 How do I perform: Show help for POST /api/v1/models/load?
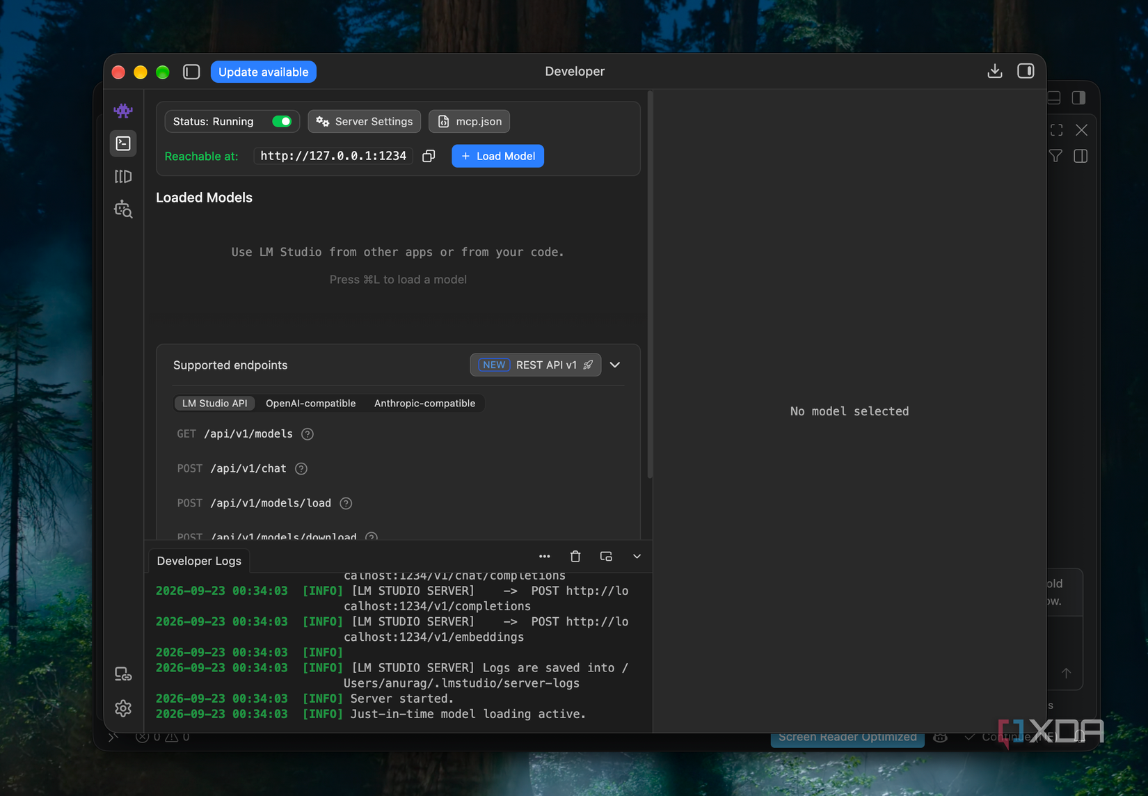[x=346, y=503]
